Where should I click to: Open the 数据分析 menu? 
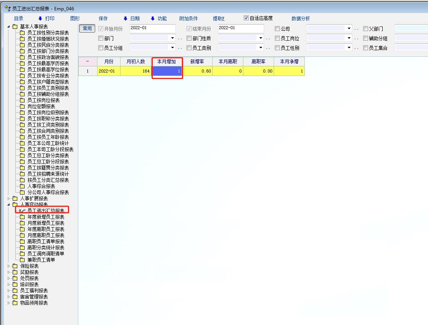coord(301,18)
